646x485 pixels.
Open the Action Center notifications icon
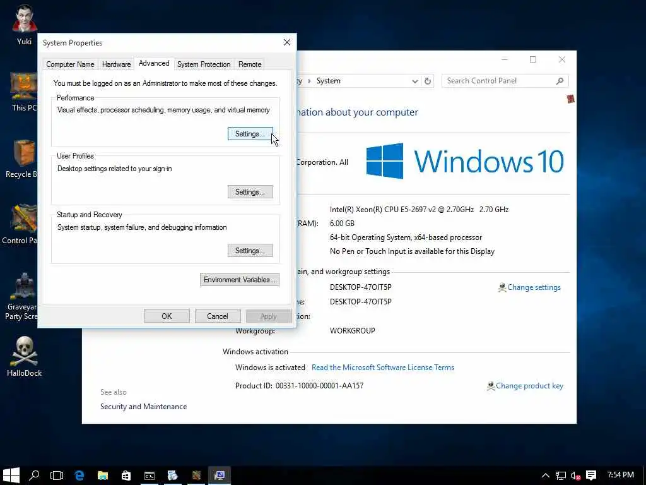pyautogui.click(x=591, y=476)
